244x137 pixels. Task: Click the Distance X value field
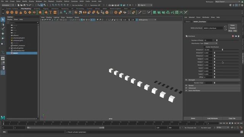[x=208, y=50]
